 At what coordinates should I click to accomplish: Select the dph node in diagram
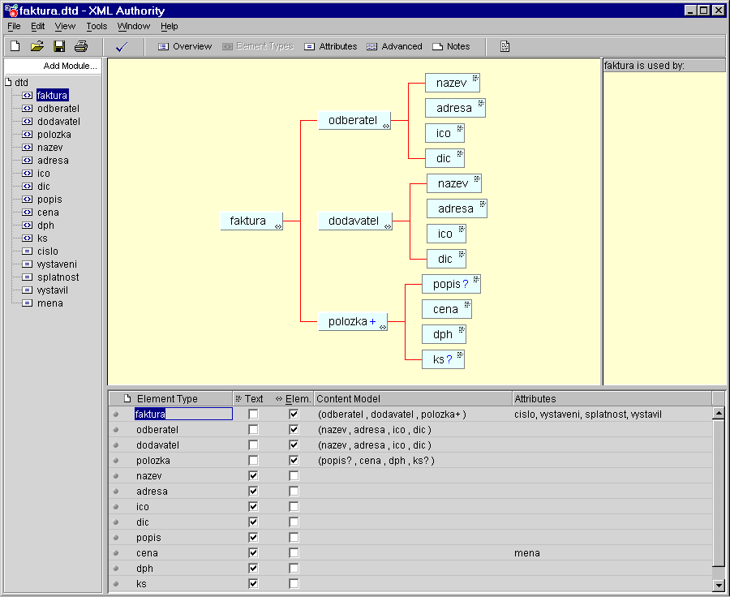pos(444,334)
